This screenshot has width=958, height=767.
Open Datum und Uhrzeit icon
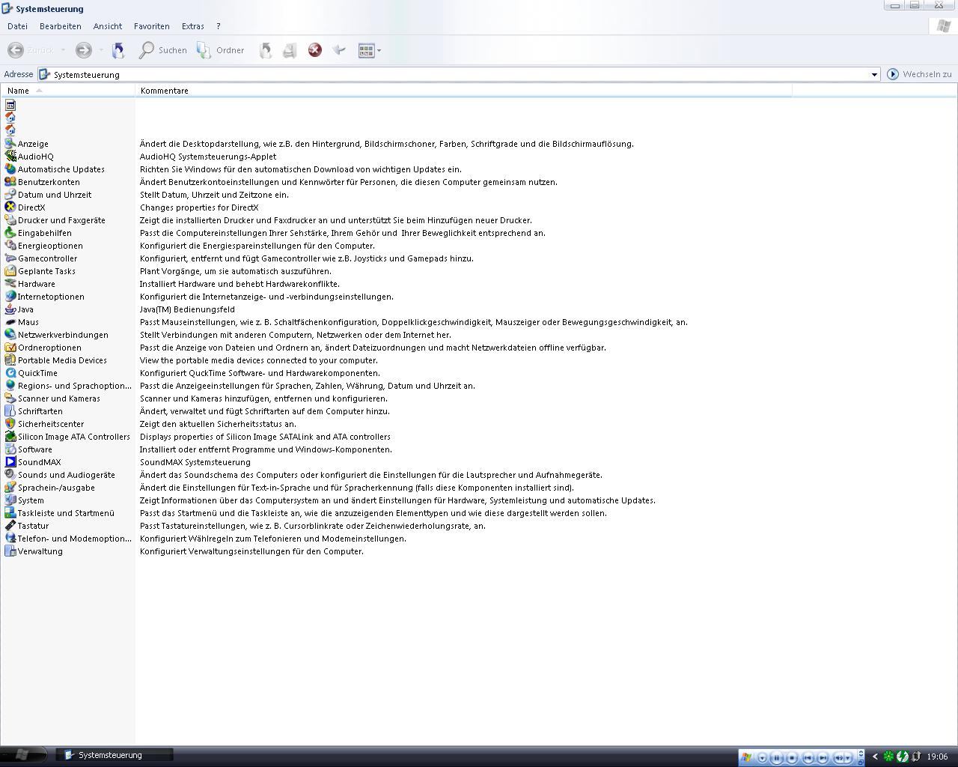10,195
